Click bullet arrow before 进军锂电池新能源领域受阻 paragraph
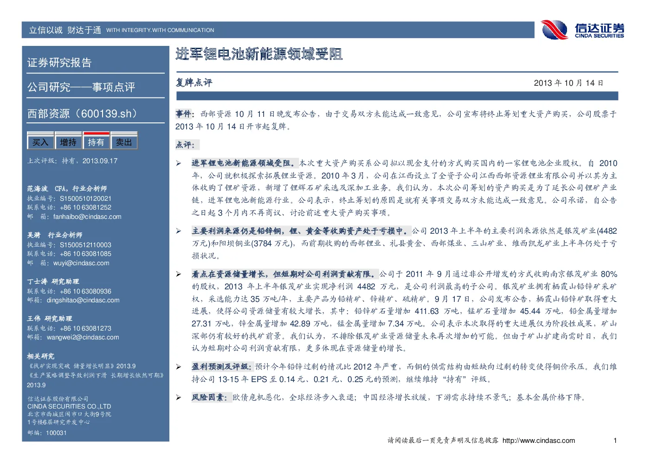 (179, 163)
